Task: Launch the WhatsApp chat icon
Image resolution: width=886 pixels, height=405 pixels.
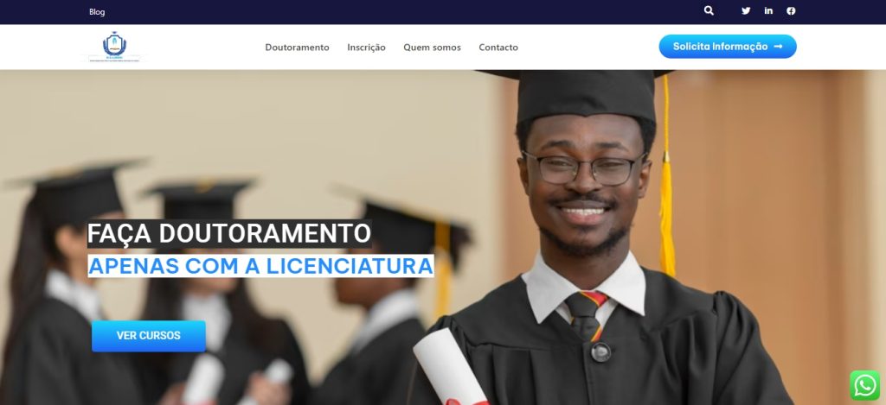Action: 865,385
